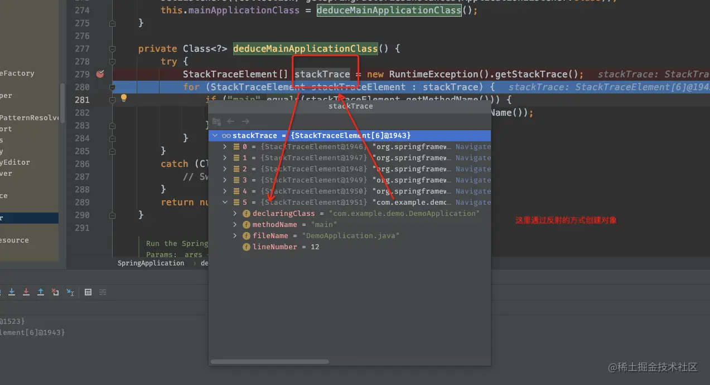Click line number 284 in the gutter
Viewport: 710px width, 385px height.
[x=81, y=138]
